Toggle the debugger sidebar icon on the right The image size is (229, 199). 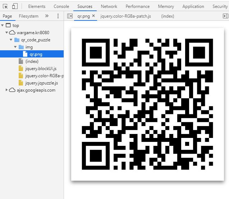click(x=225, y=16)
